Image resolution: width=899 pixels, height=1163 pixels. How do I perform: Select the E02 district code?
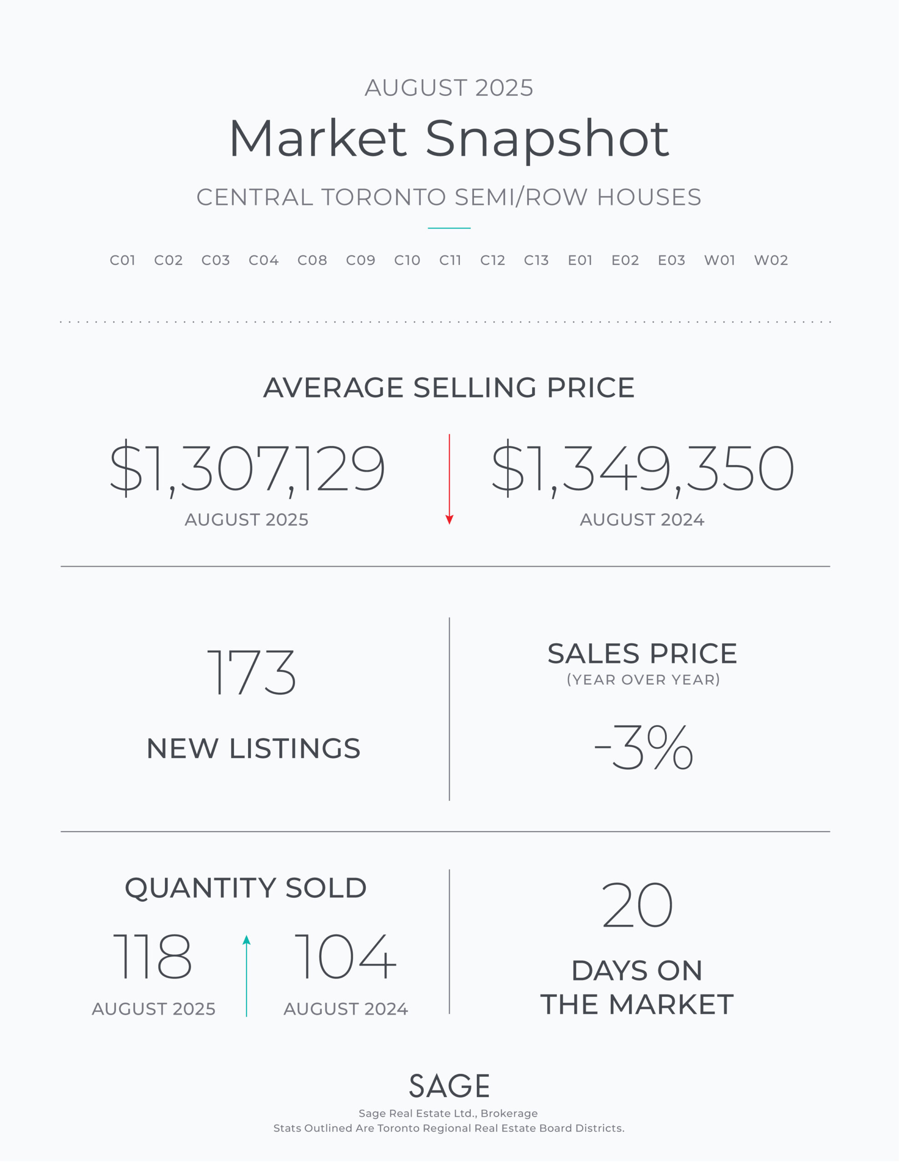(x=625, y=260)
